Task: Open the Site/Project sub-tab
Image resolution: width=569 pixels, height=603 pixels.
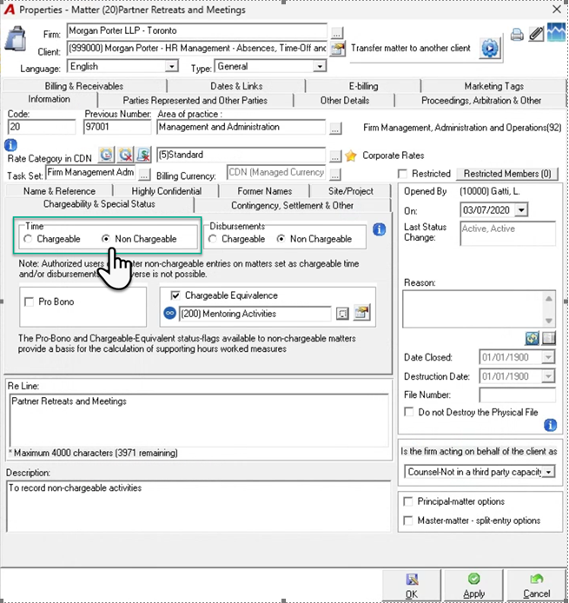Action: click(351, 191)
